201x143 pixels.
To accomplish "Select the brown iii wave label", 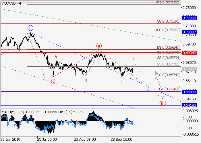I will tap(147, 90).
